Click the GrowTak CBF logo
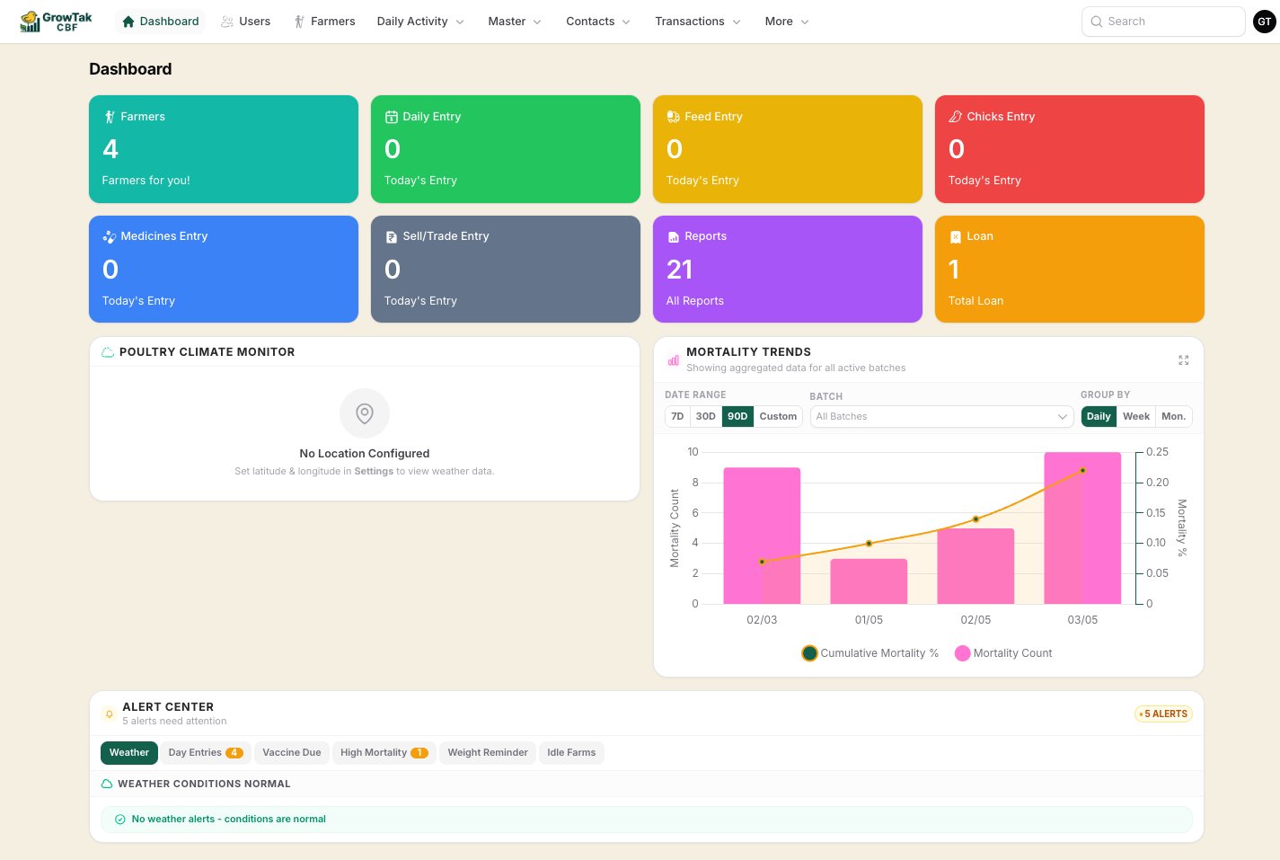Viewport: 1280px width, 860px height. click(56, 22)
